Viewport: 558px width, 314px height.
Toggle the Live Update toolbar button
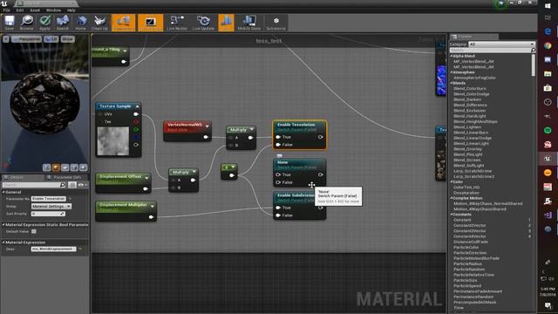[203, 23]
